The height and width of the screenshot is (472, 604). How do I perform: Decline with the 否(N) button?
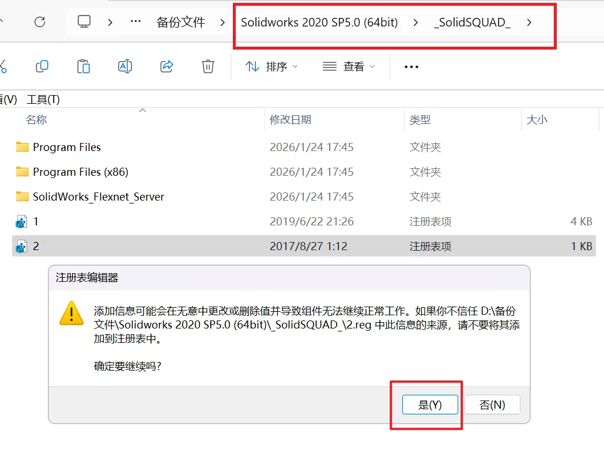(x=492, y=405)
